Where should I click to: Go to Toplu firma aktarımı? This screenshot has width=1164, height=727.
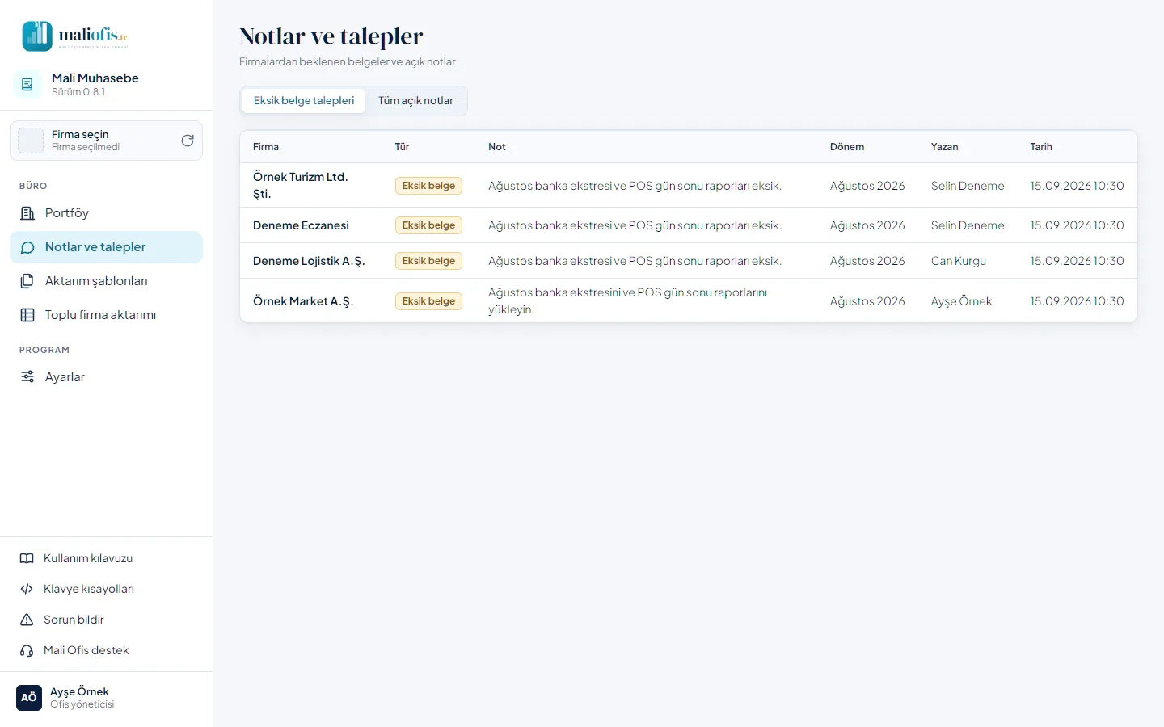click(x=106, y=315)
